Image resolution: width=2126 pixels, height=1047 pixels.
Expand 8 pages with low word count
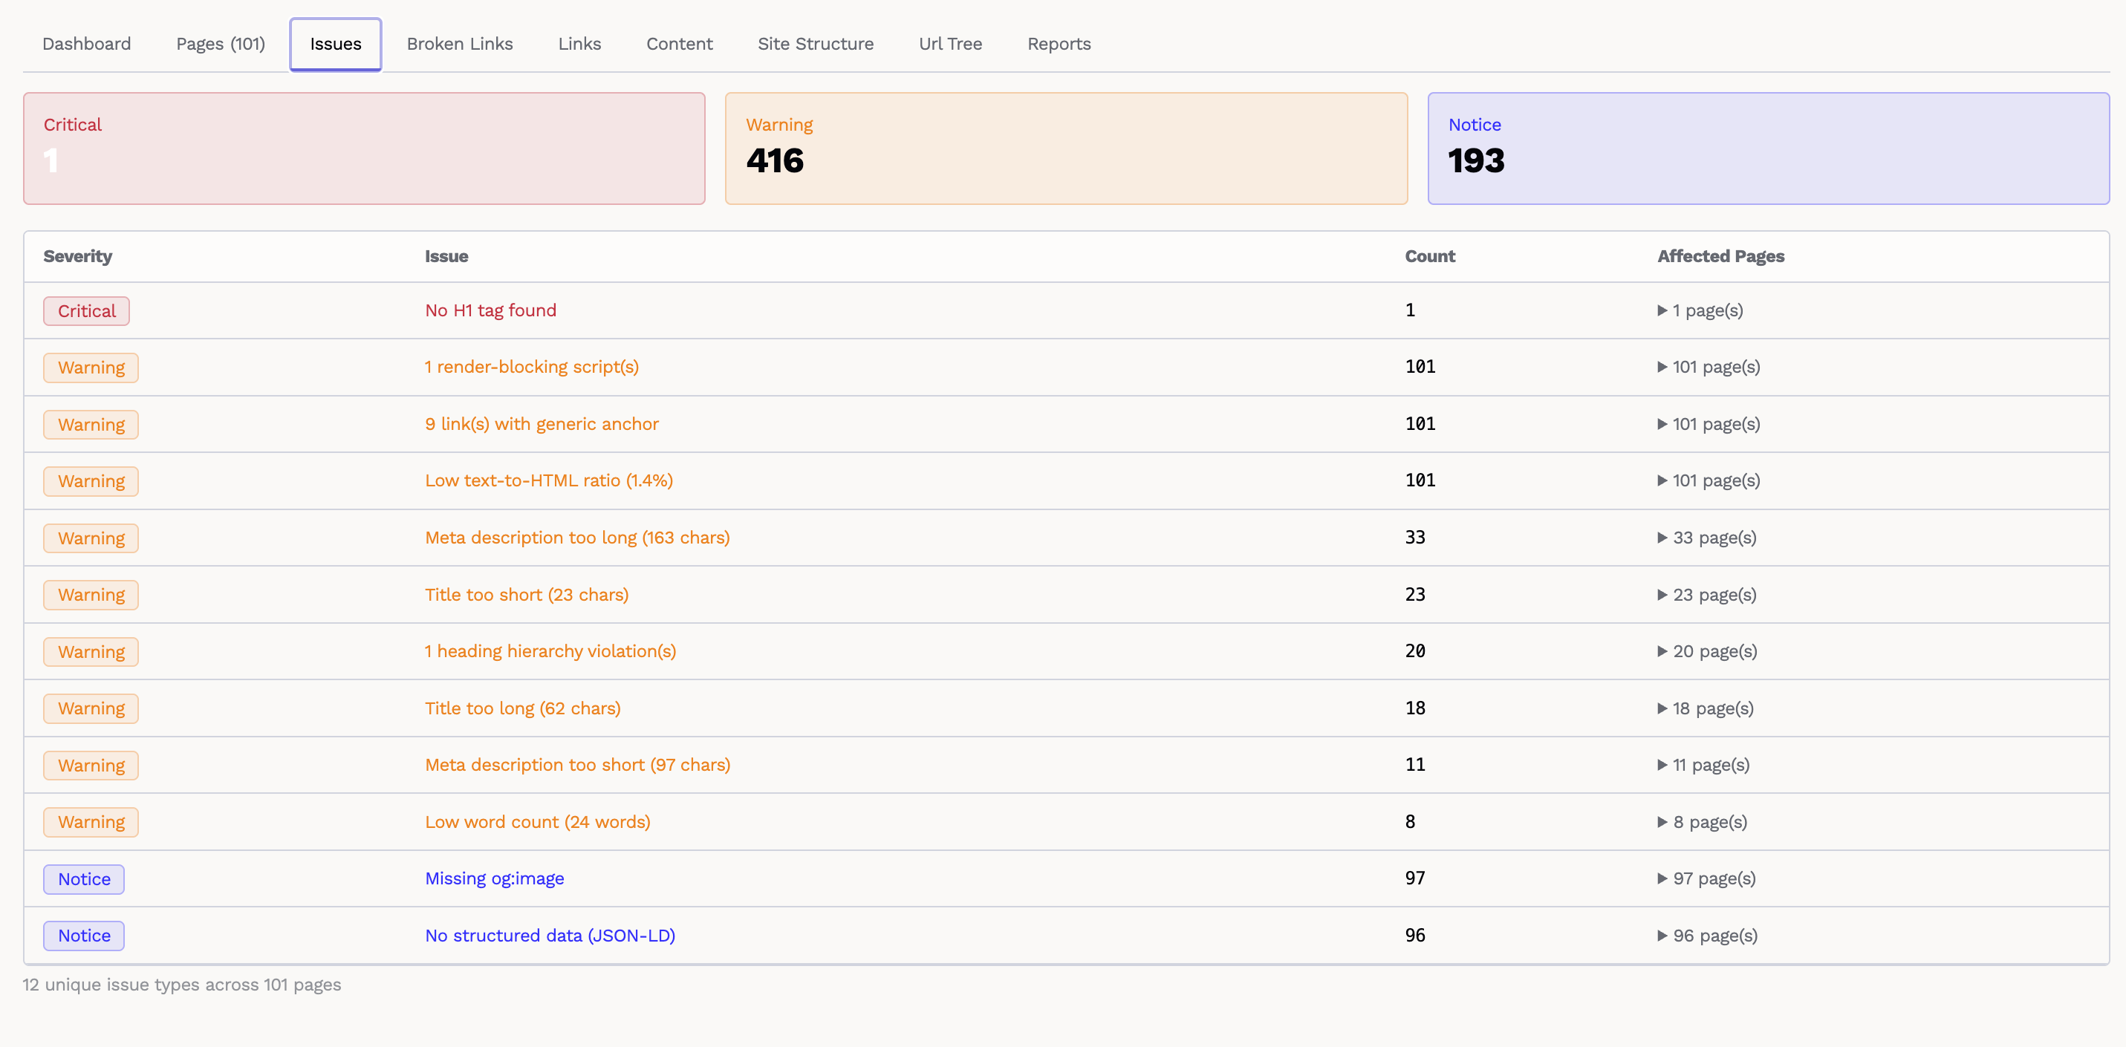pyautogui.click(x=1703, y=822)
